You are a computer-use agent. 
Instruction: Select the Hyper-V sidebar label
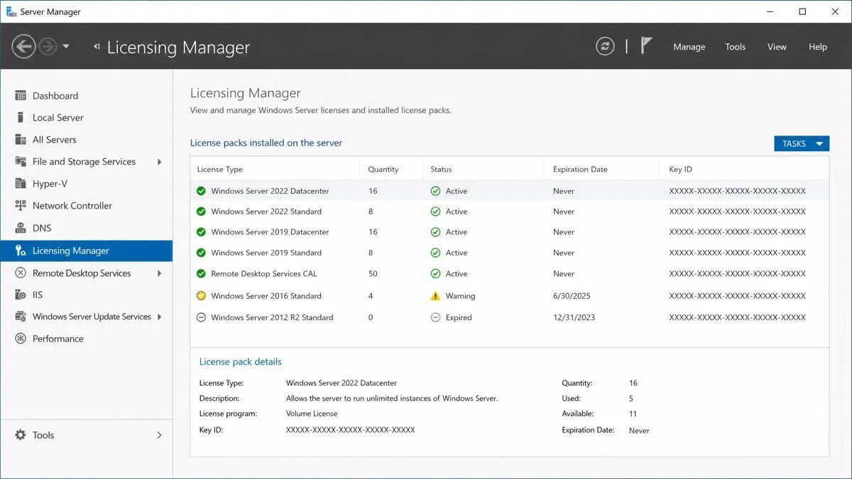point(50,184)
